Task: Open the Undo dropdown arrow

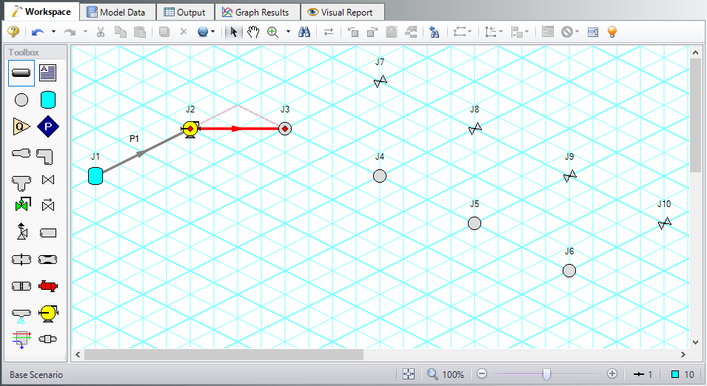Action: [52, 32]
